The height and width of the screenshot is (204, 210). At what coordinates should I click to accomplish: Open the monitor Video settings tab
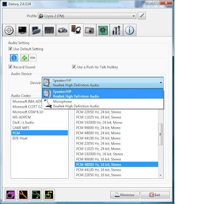coord(23,30)
